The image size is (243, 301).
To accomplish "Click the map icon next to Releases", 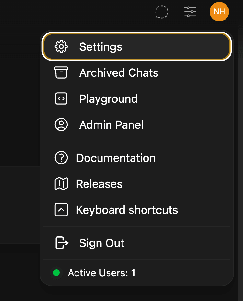I will (x=61, y=184).
